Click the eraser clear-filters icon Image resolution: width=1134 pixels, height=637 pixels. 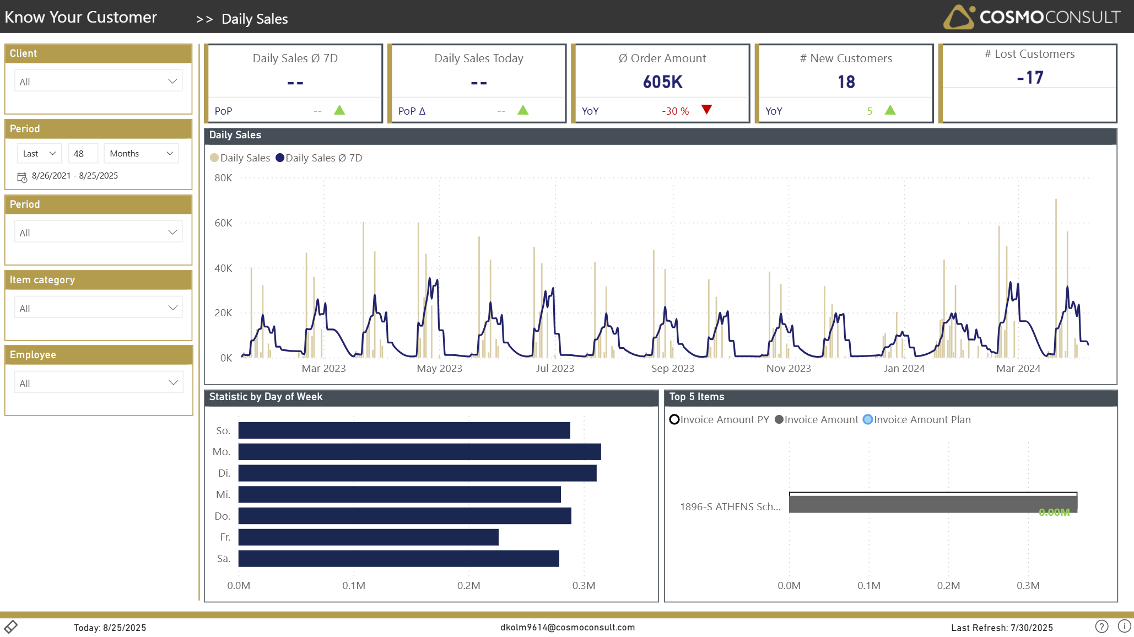point(11,627)
